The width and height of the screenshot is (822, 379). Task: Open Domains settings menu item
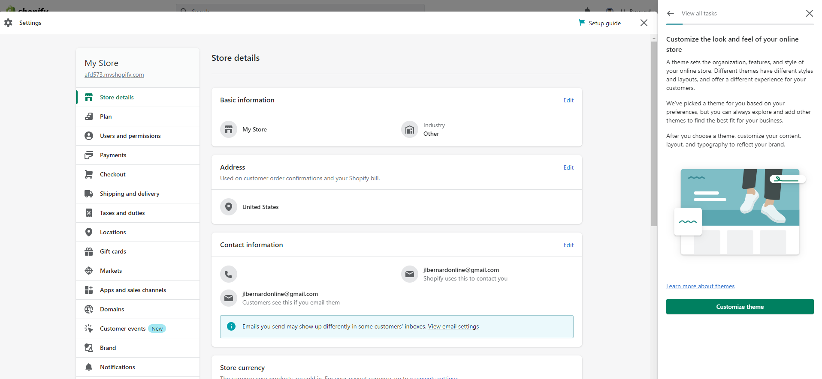[138, 309]
